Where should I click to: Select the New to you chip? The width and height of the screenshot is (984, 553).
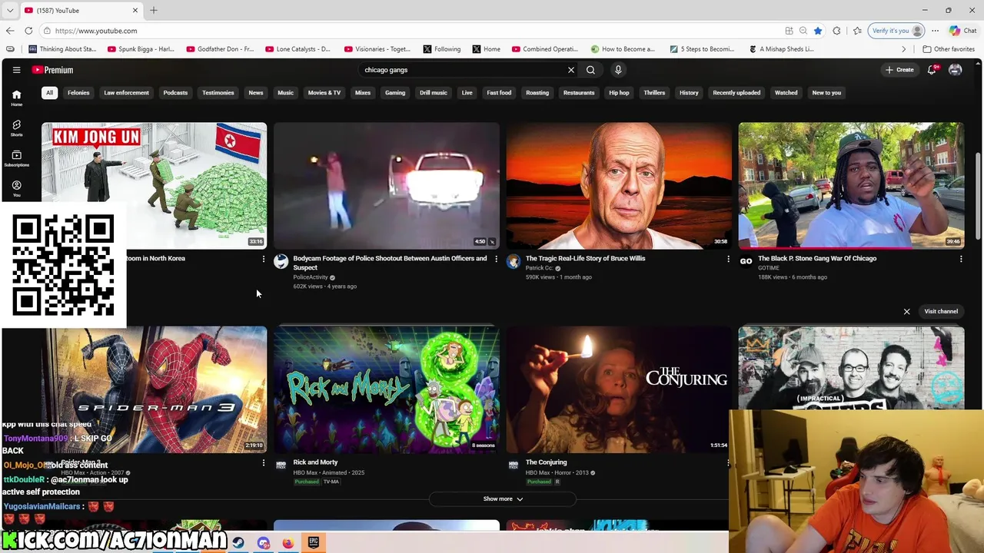(826, 93)
